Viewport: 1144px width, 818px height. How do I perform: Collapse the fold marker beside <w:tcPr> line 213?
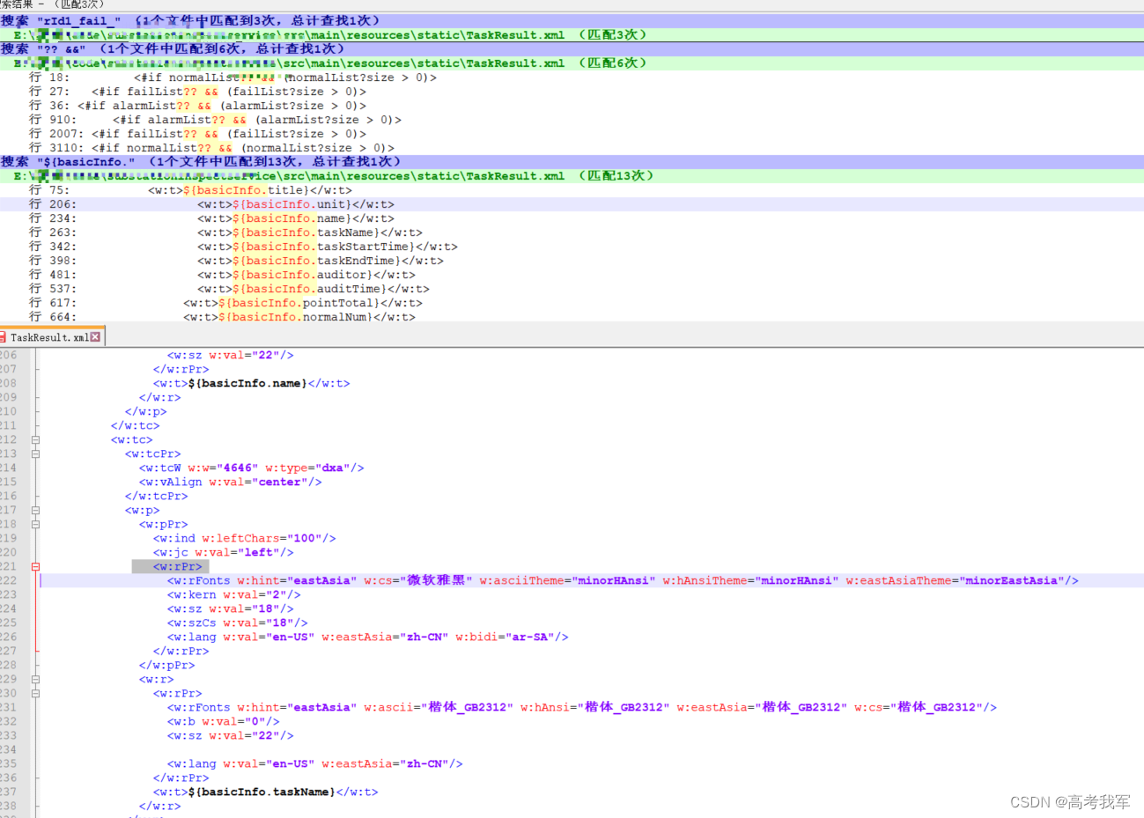point(35,453)
